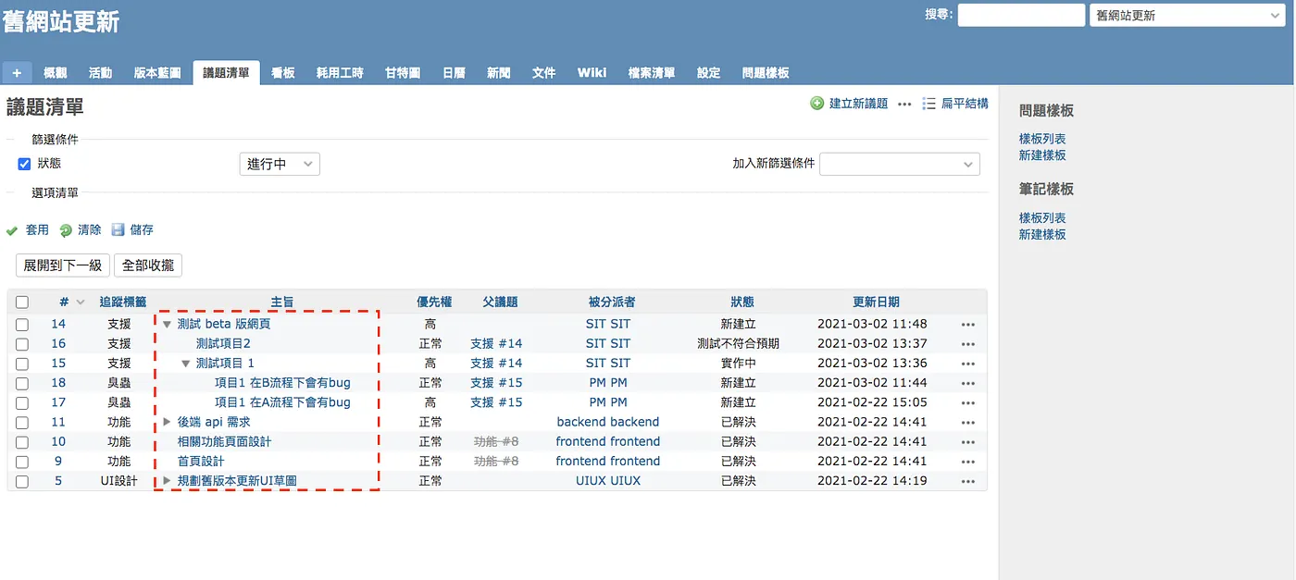Open the 進行中 status dropdown
1296x580 pixels.
click(280, 164)
